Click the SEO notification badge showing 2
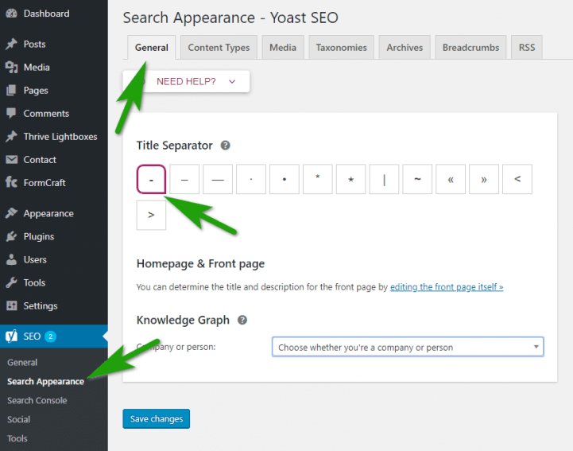The height and width of the screenshot is (451, 573). click(50, 336)
